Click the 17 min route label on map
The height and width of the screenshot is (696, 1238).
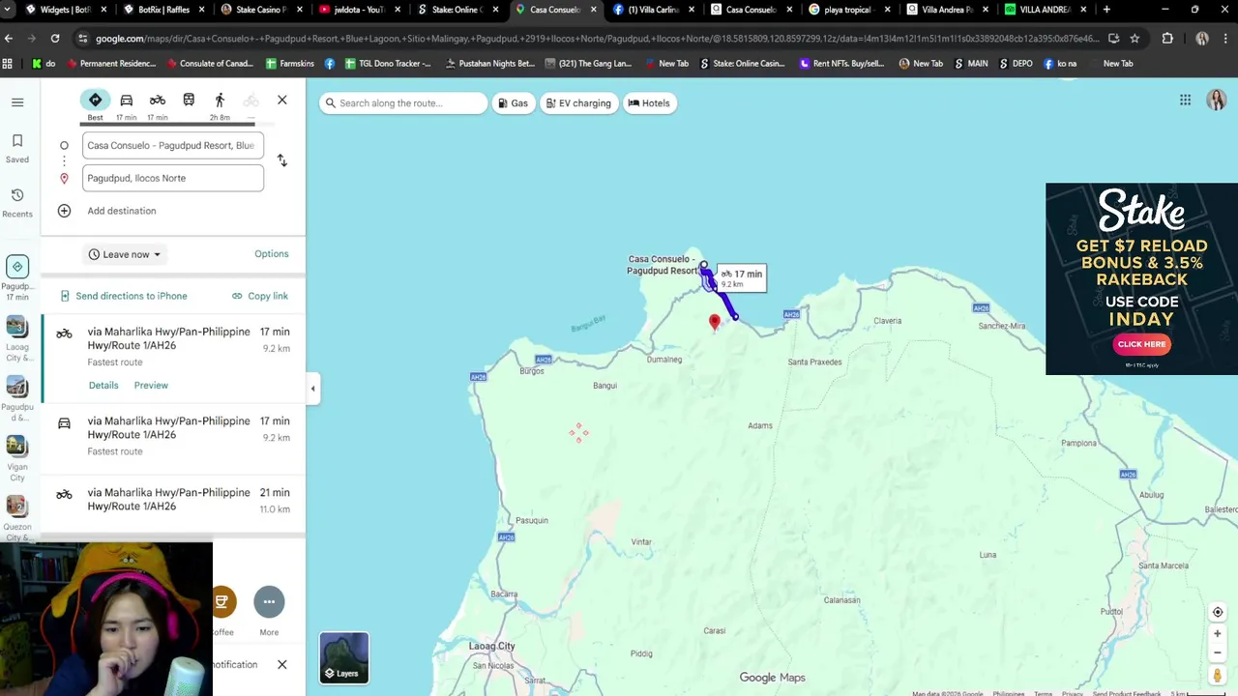click(742, 278)
